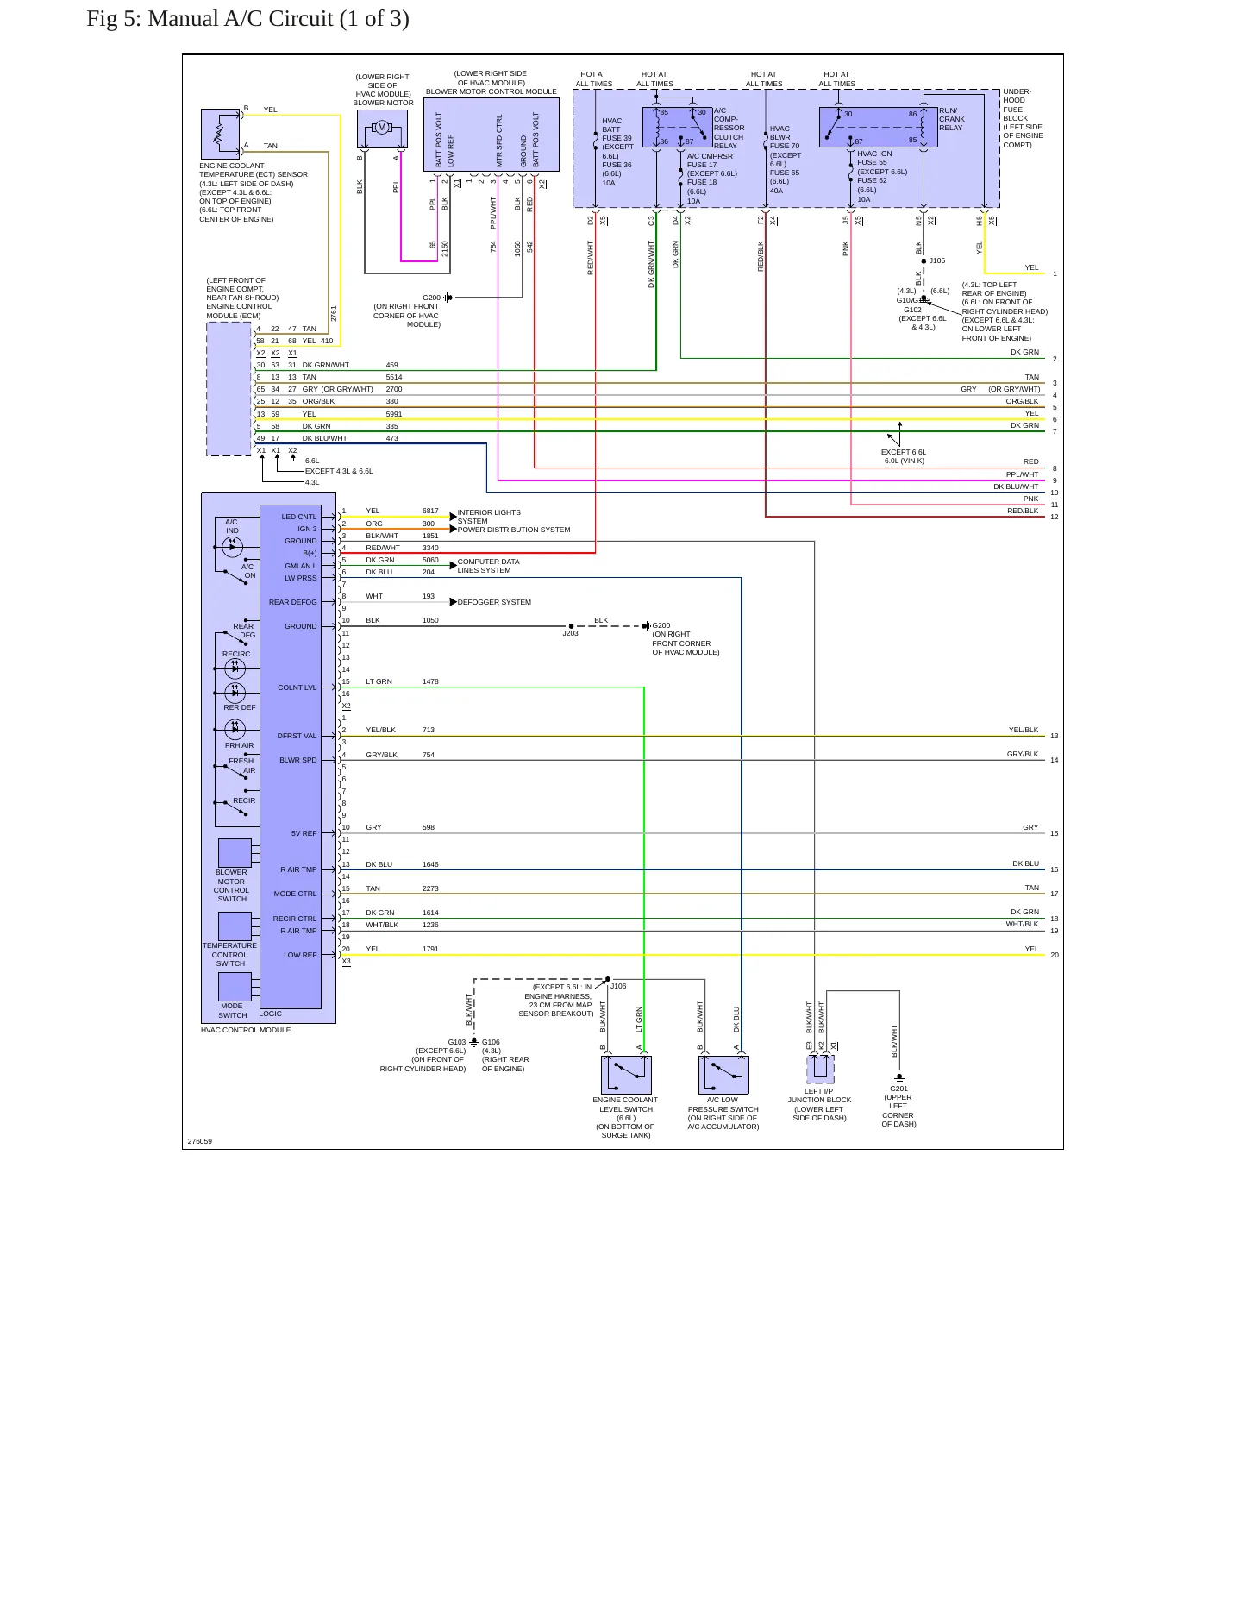This screenshot has width=1246, height=1613.
Task: Click the figure ID 276059
Action: tap(200, 1141)
